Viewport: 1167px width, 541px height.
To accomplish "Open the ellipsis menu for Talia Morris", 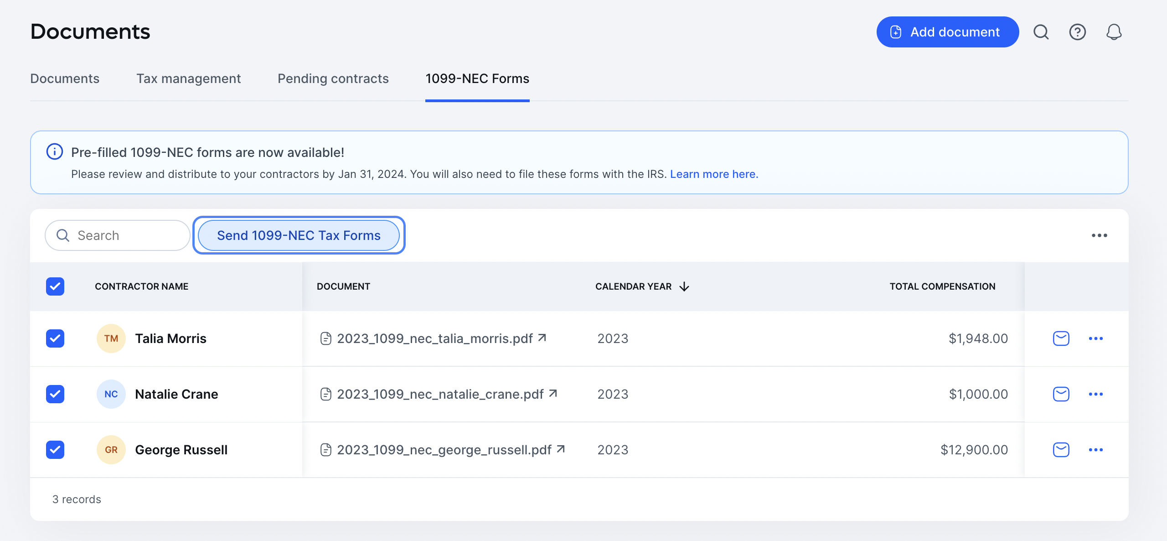I will (x=1096, y=338).
